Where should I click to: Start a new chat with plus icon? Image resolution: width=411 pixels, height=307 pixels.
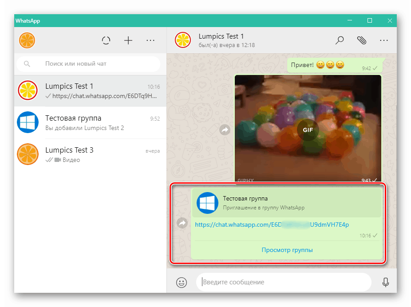(128, 40)
